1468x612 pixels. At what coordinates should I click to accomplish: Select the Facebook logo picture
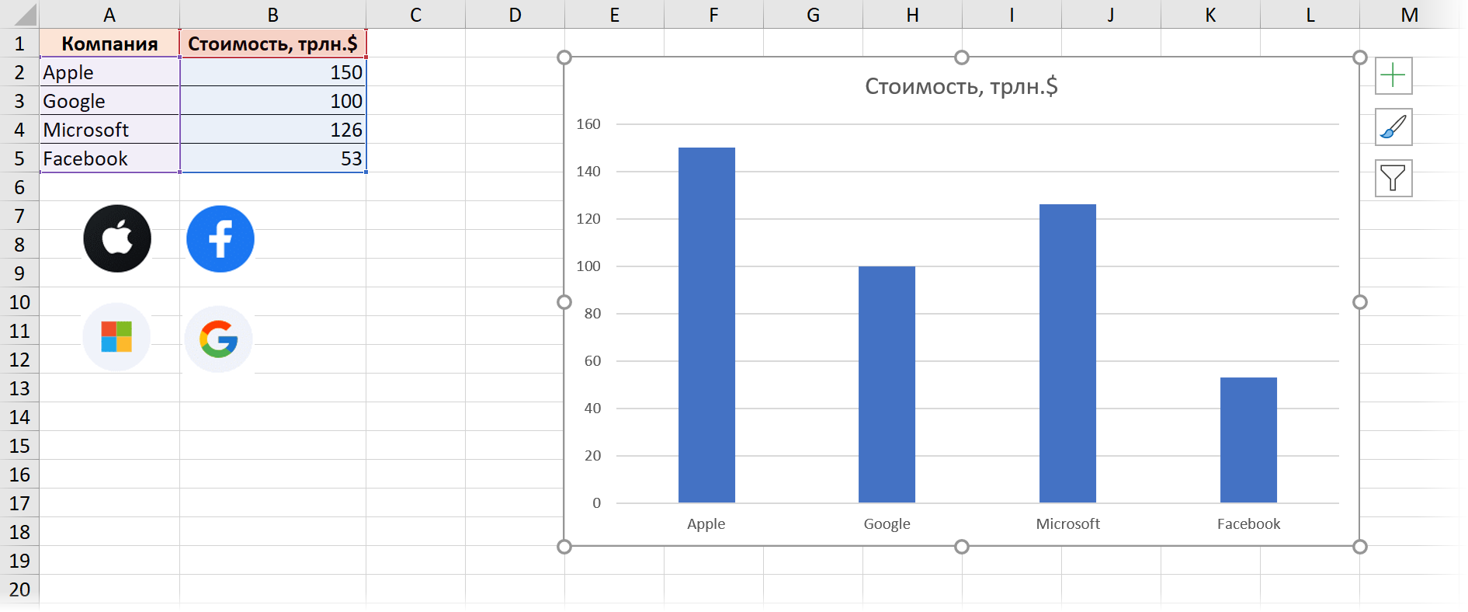220,238
